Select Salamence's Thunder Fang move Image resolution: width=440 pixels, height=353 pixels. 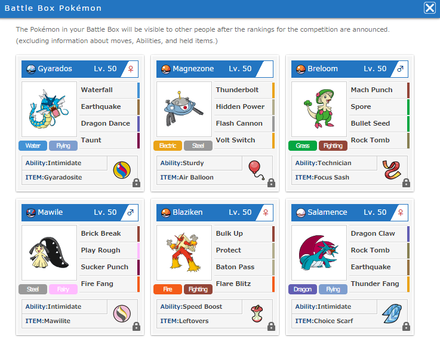(x=379, y=284)
